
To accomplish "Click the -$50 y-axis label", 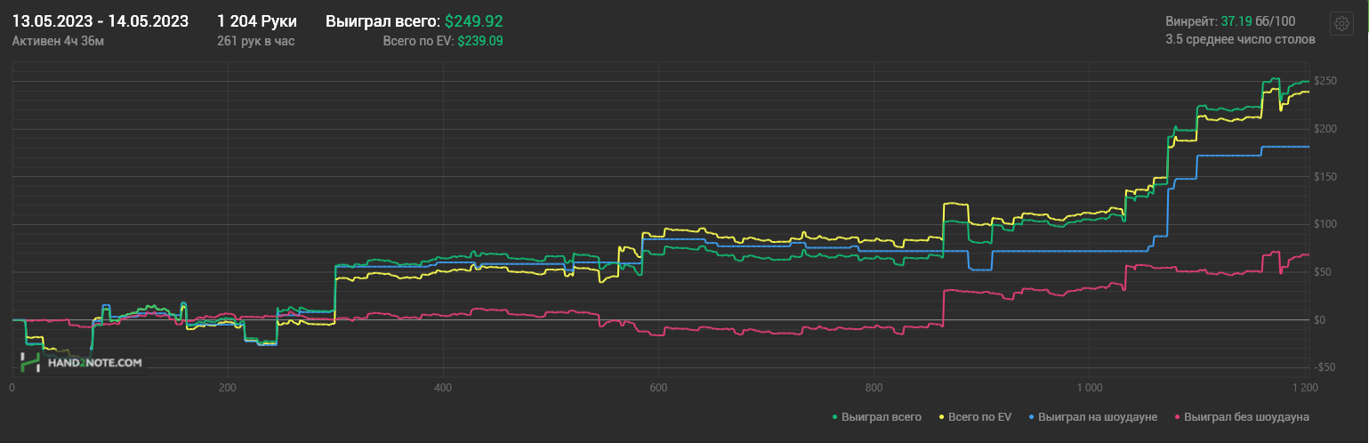I will click(x=1325, y=367).
